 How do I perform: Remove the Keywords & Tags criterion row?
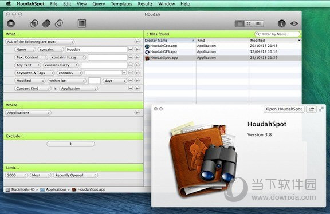pos(131,73)
